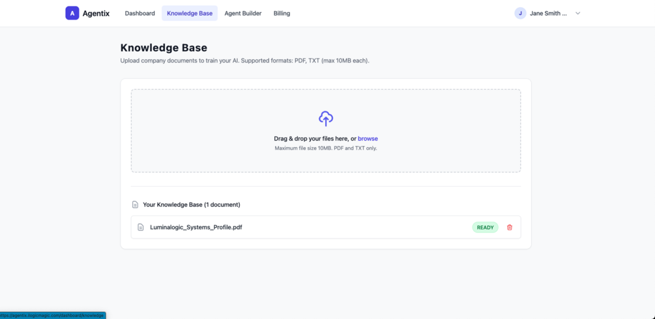Click the READY status badge

point(486,228)
